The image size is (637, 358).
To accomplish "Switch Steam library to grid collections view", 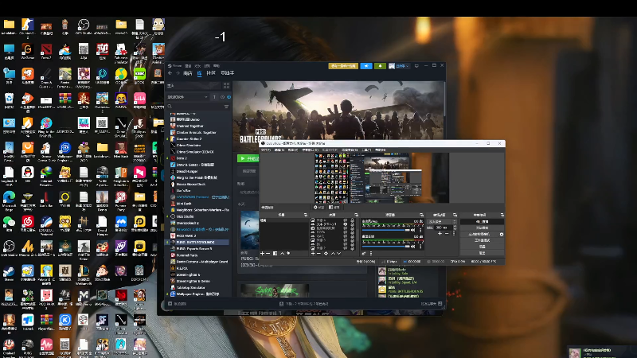I will 226,85.
